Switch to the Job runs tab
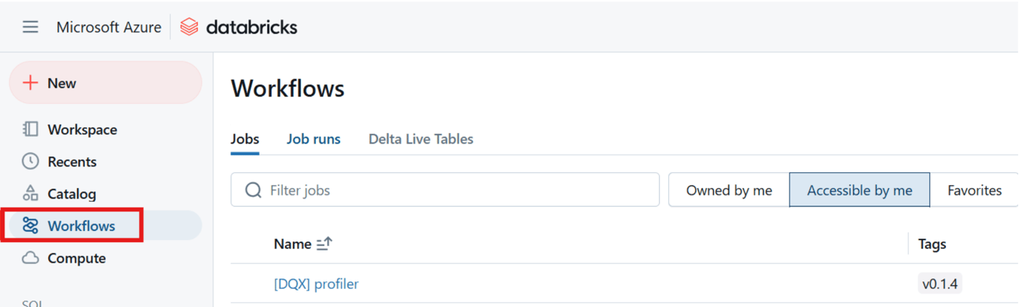Viewport: 1022px width, 307px height. (x=313, y=139)
